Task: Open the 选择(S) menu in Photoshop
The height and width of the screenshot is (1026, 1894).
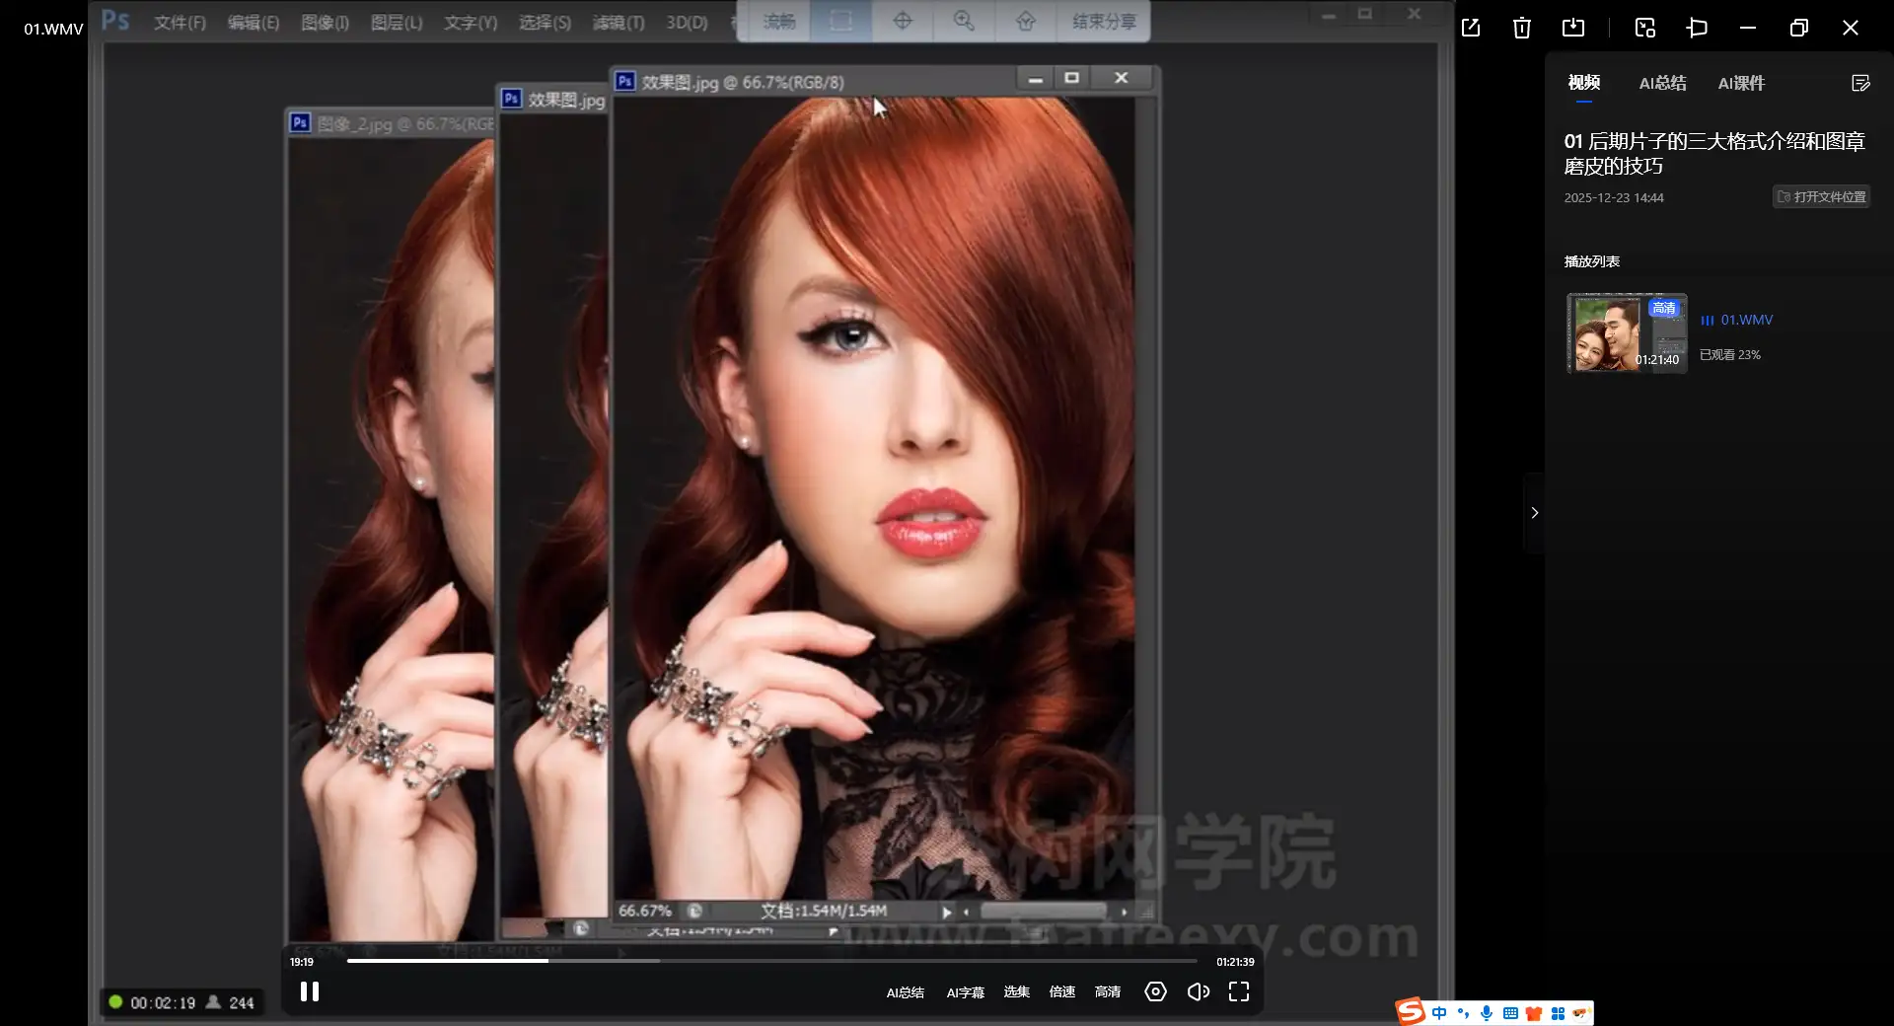Action: 546,22
